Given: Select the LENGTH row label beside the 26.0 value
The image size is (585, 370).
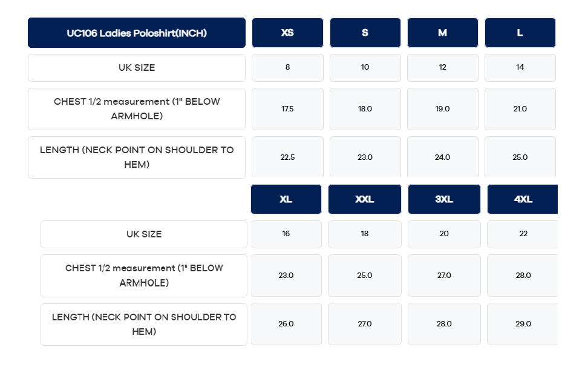Looking at the screenshot, I should (x=144, y=325).
